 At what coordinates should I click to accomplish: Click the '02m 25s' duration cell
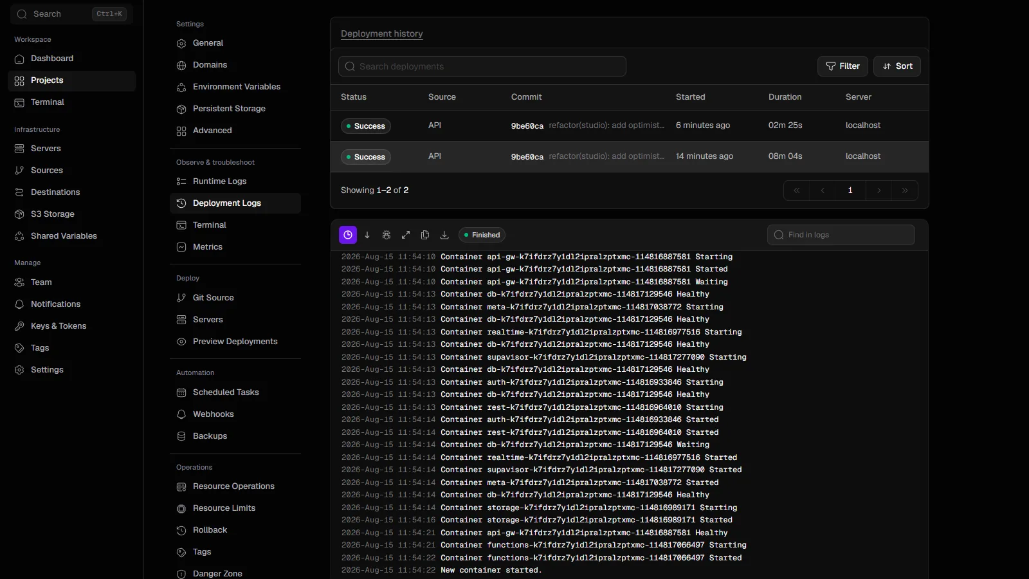tap(785, 125)
